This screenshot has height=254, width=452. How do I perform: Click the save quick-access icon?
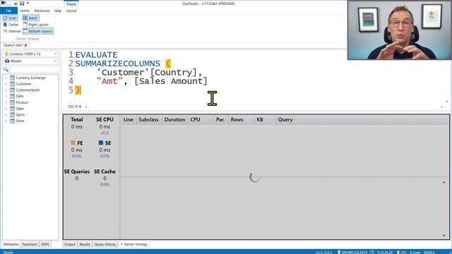pos(22,3)
